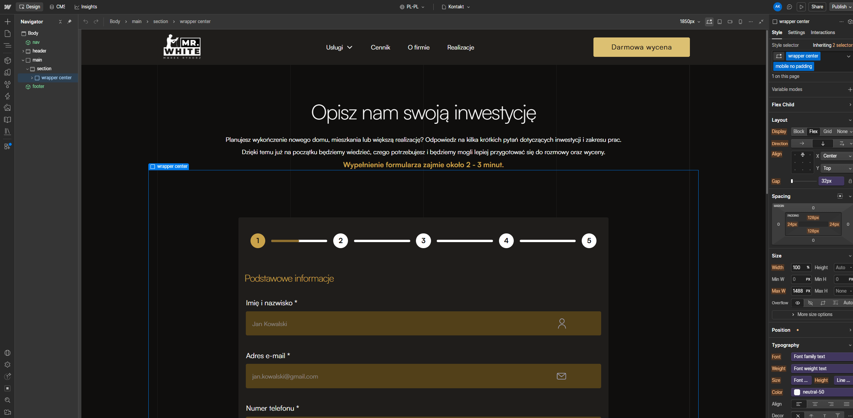Open the Components cube icon
The image size is (853, 418).
point(7,61)
